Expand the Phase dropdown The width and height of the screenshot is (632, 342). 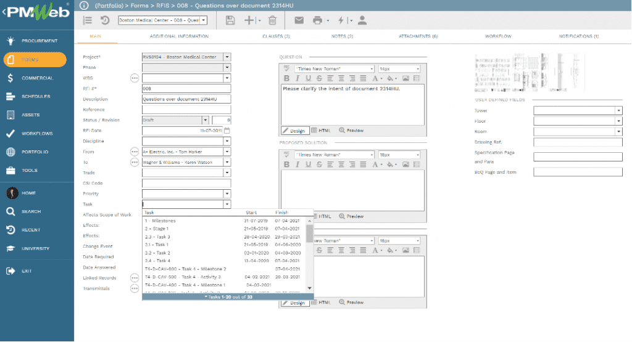[227, 68]
